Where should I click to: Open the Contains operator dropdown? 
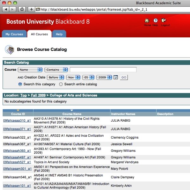coord(56,70)
